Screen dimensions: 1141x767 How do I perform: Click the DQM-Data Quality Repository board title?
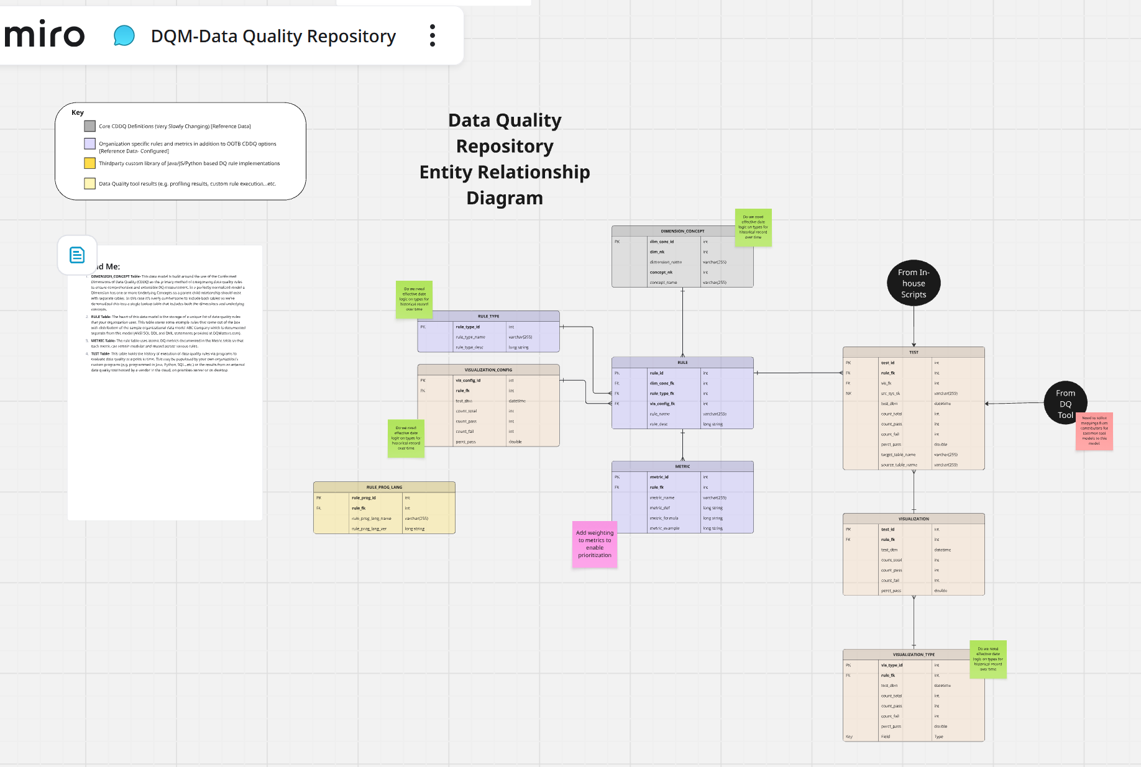tap(273, 36)
